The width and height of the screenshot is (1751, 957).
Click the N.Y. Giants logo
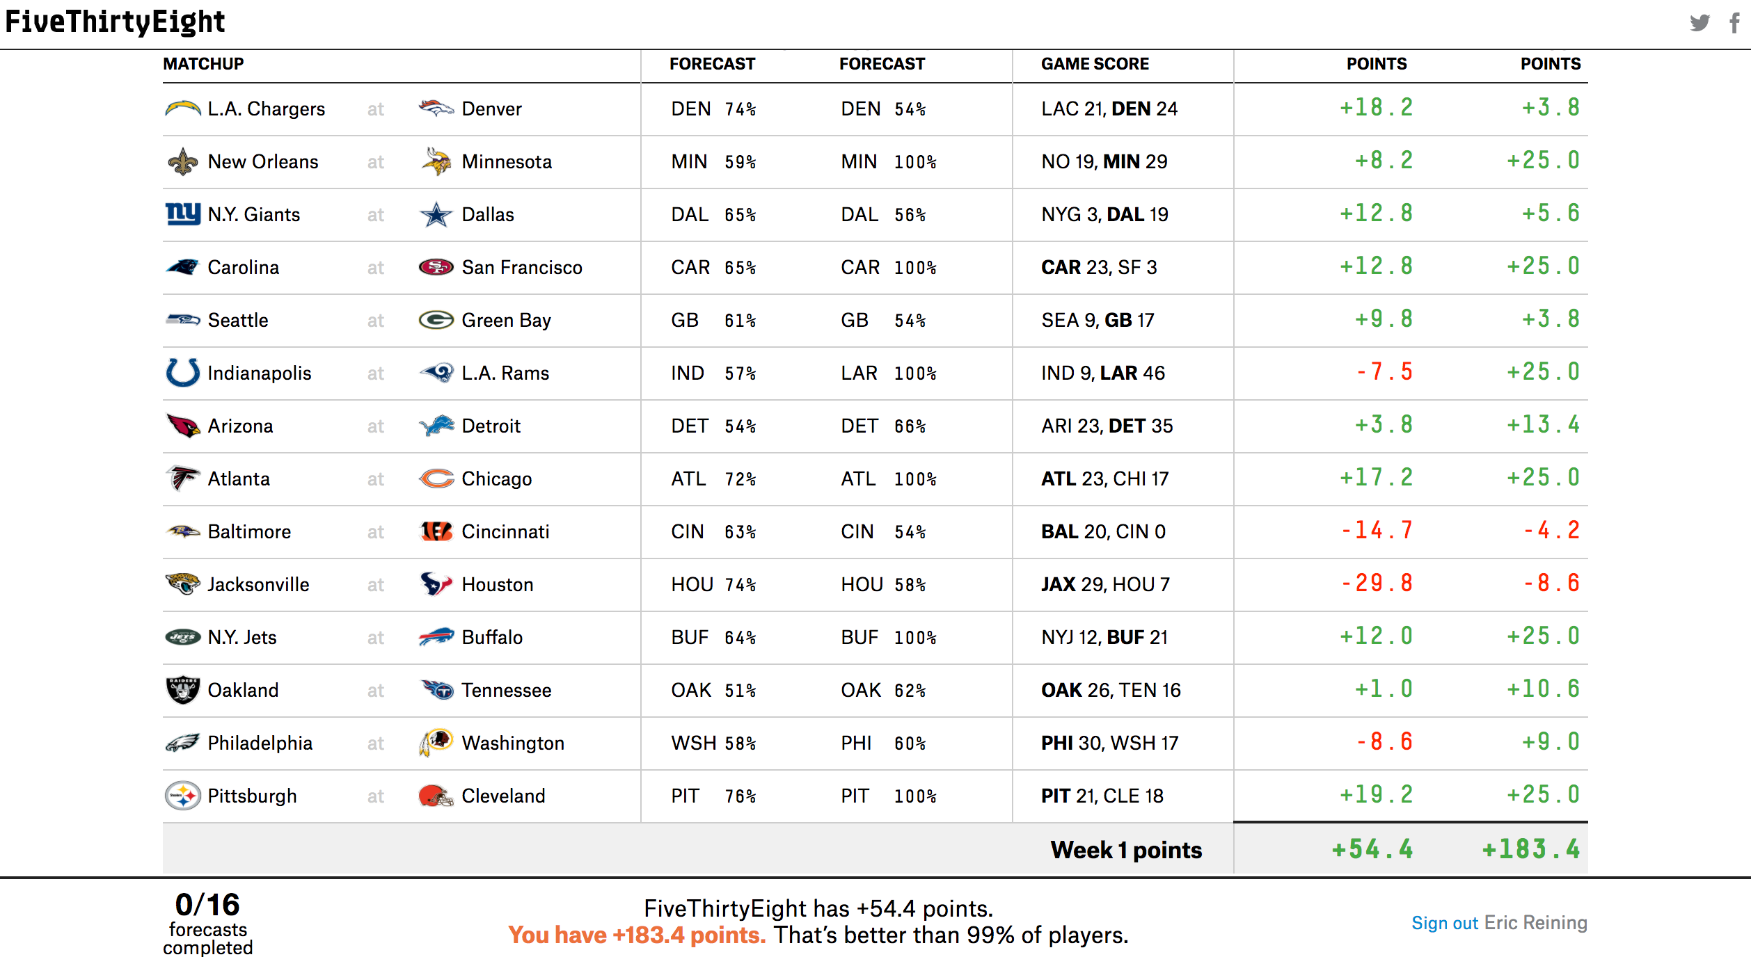tap(183, 214)
